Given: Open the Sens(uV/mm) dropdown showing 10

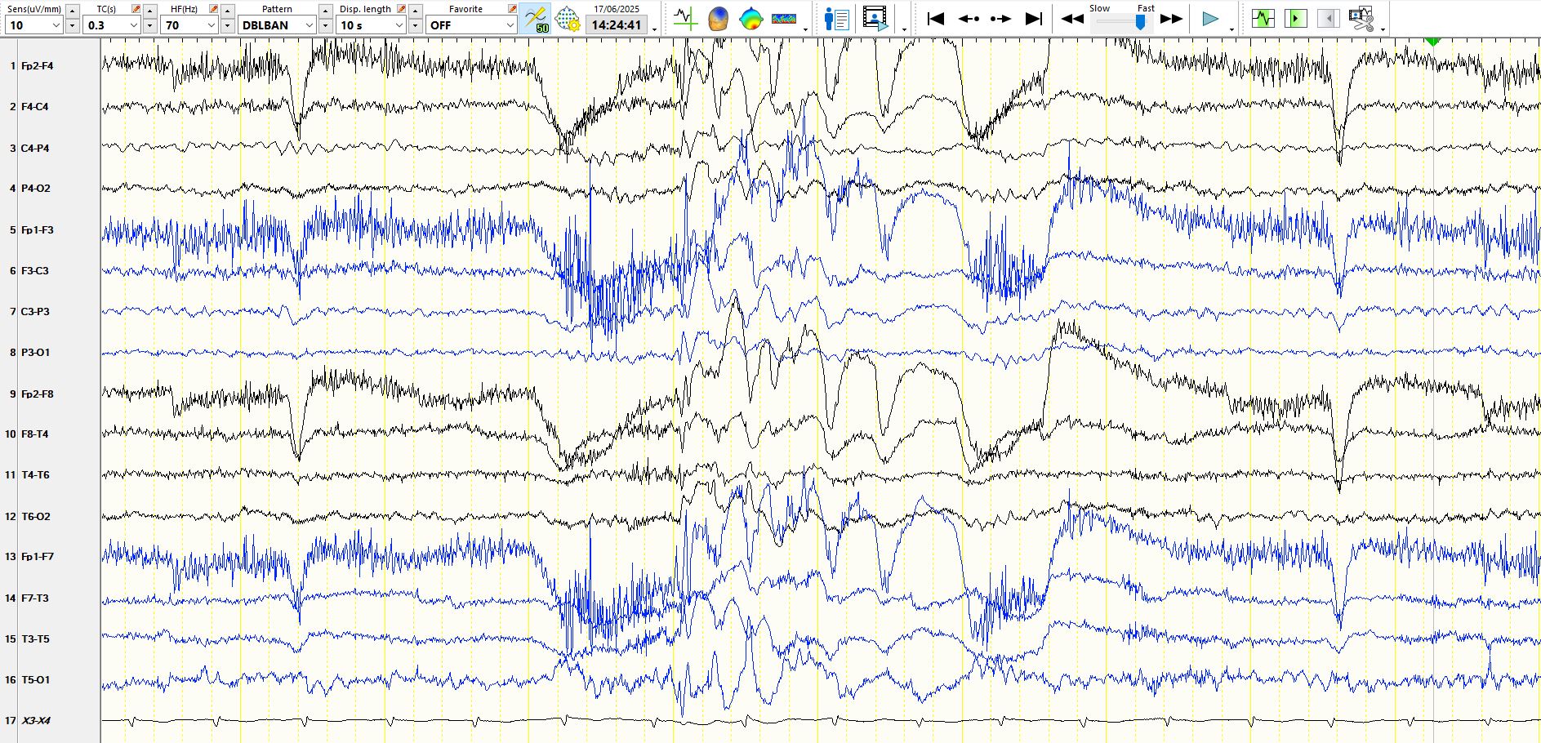Looking at the screenshot, I should coord(33,25).
